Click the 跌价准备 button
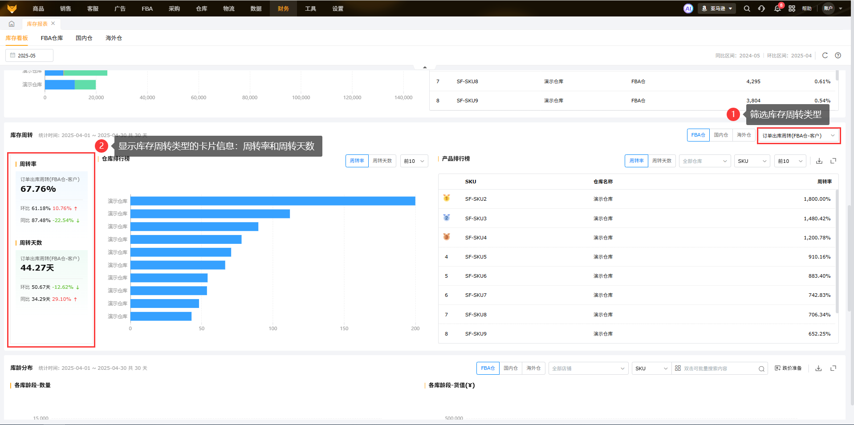 788,368
